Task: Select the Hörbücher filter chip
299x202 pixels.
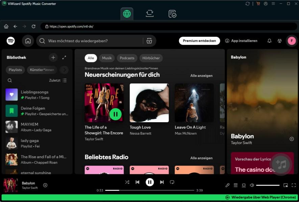Action: (151, 58)
